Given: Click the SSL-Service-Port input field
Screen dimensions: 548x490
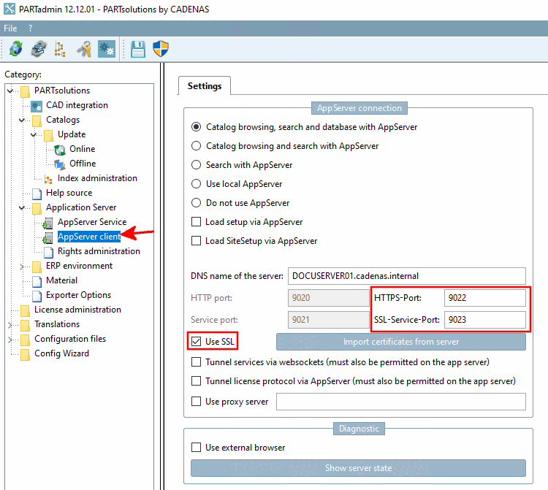Looking at the screenshot, I should tap(484, 320).
